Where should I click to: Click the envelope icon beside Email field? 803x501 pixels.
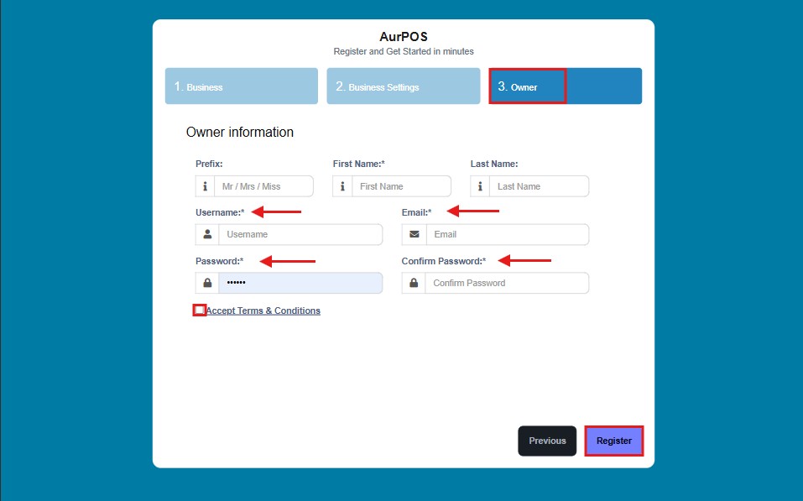tap(415, 234)
